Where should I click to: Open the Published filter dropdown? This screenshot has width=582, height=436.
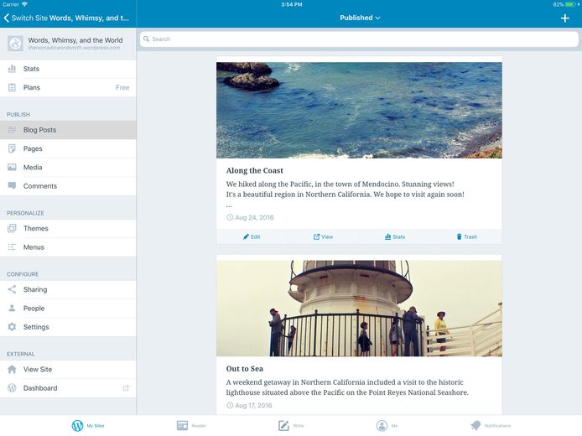click(x=360, y=18)
